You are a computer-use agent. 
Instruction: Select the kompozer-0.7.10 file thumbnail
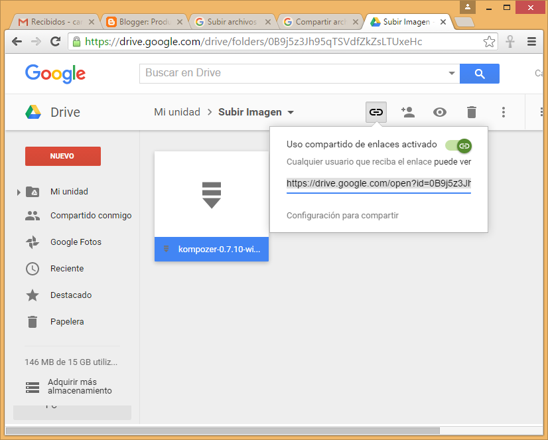[x=212, y=194]
